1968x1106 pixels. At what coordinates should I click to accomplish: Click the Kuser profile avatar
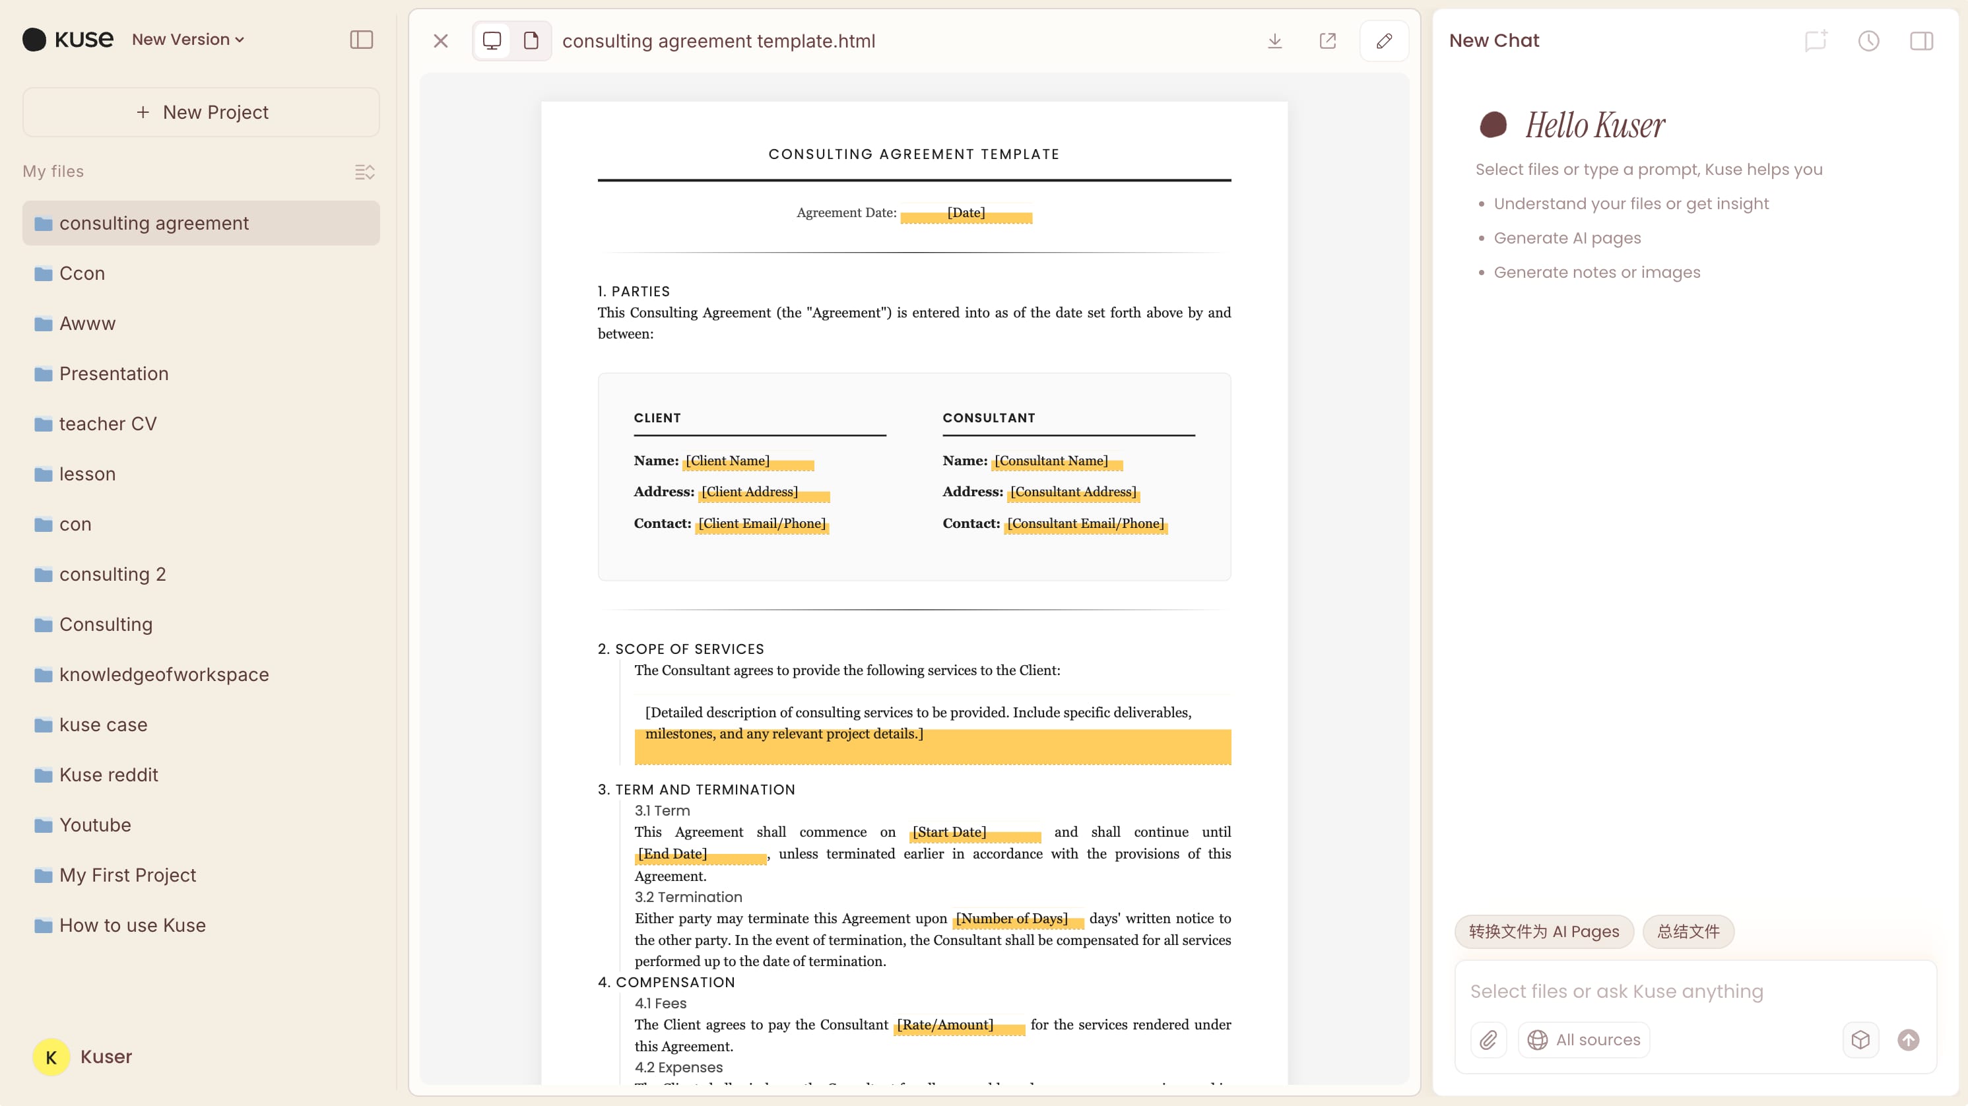(51, 1057)
